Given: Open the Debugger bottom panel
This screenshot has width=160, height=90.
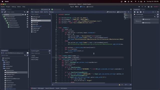Looking at the screenshot, I should pyautogui.click(x=41, y=88).
